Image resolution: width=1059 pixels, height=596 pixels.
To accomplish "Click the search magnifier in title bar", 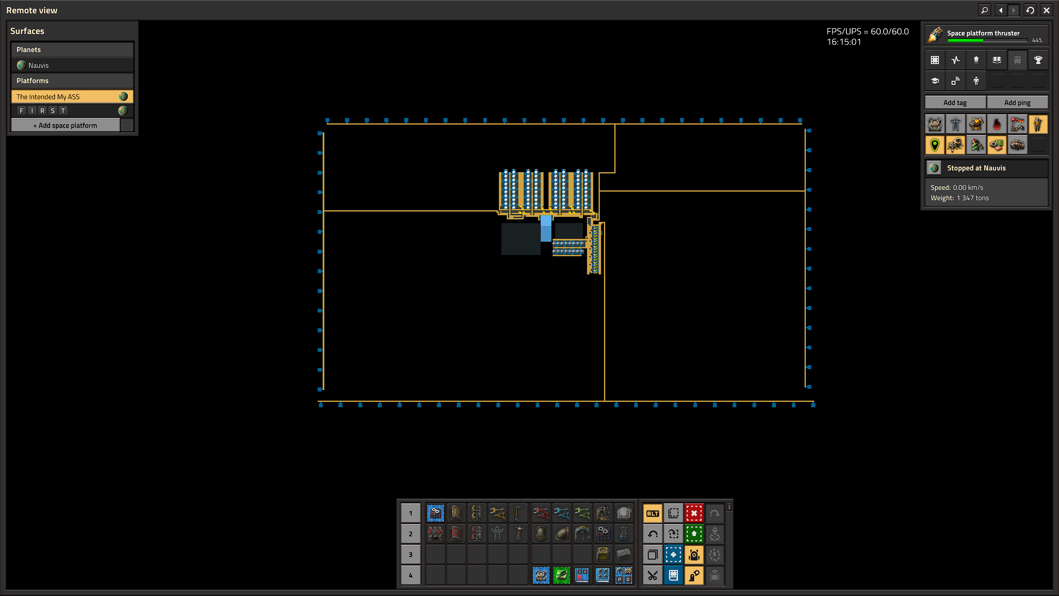I will point(985,10).
